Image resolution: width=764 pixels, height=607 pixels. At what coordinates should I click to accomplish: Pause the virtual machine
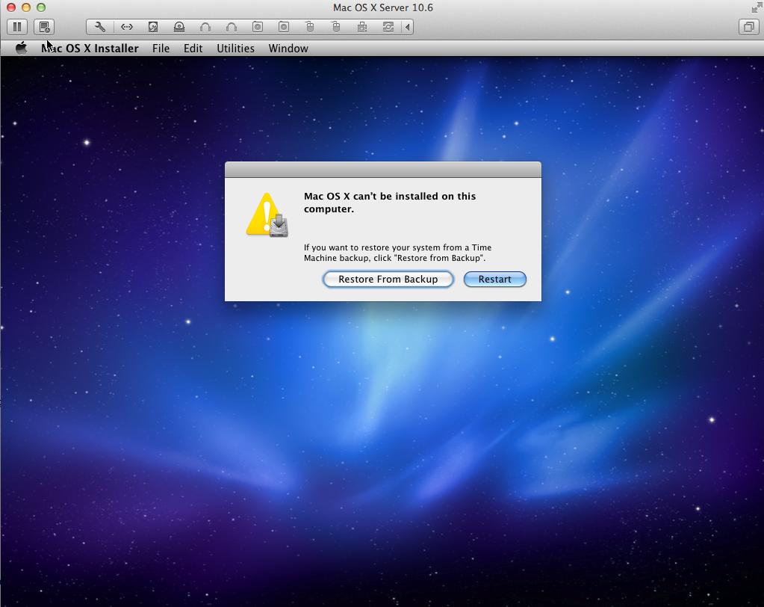(17, 27)
